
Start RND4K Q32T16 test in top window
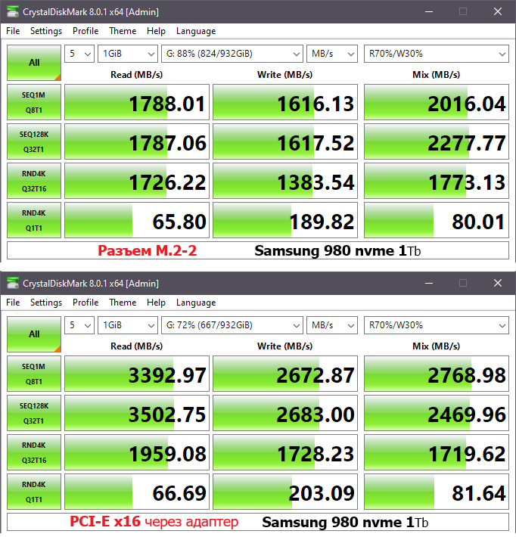(34, 181)
